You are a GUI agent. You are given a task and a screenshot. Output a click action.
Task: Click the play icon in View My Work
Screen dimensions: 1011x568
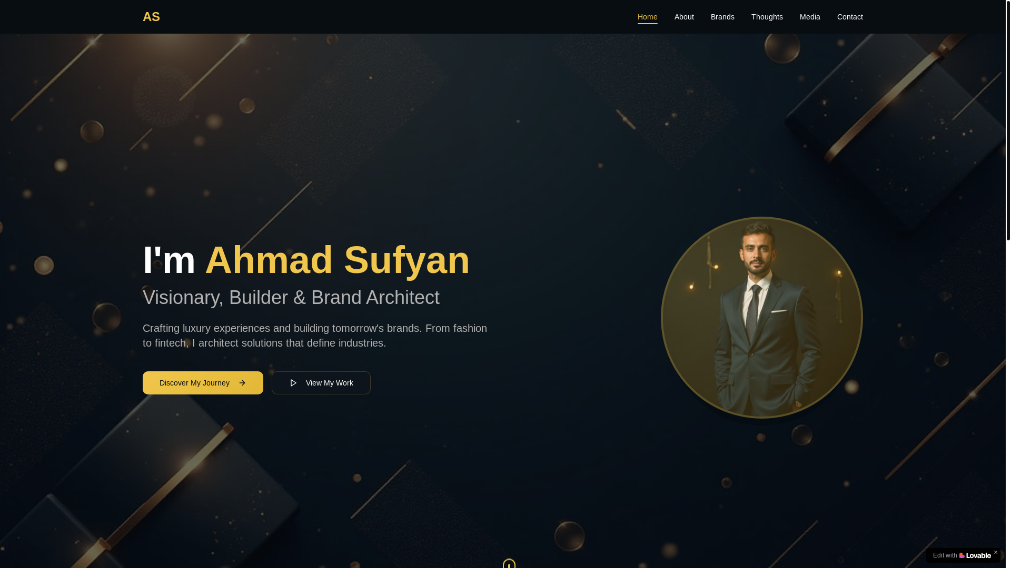point(293,383)
